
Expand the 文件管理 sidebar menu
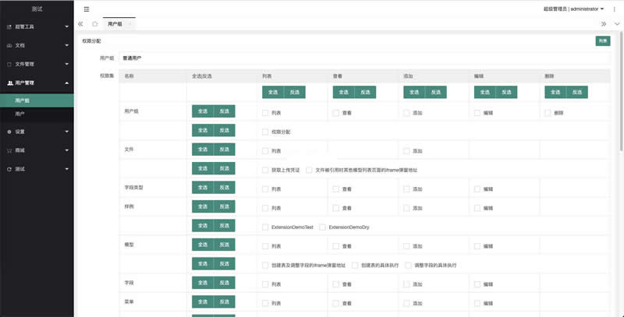pyautogui.click(x=37, y=64)
